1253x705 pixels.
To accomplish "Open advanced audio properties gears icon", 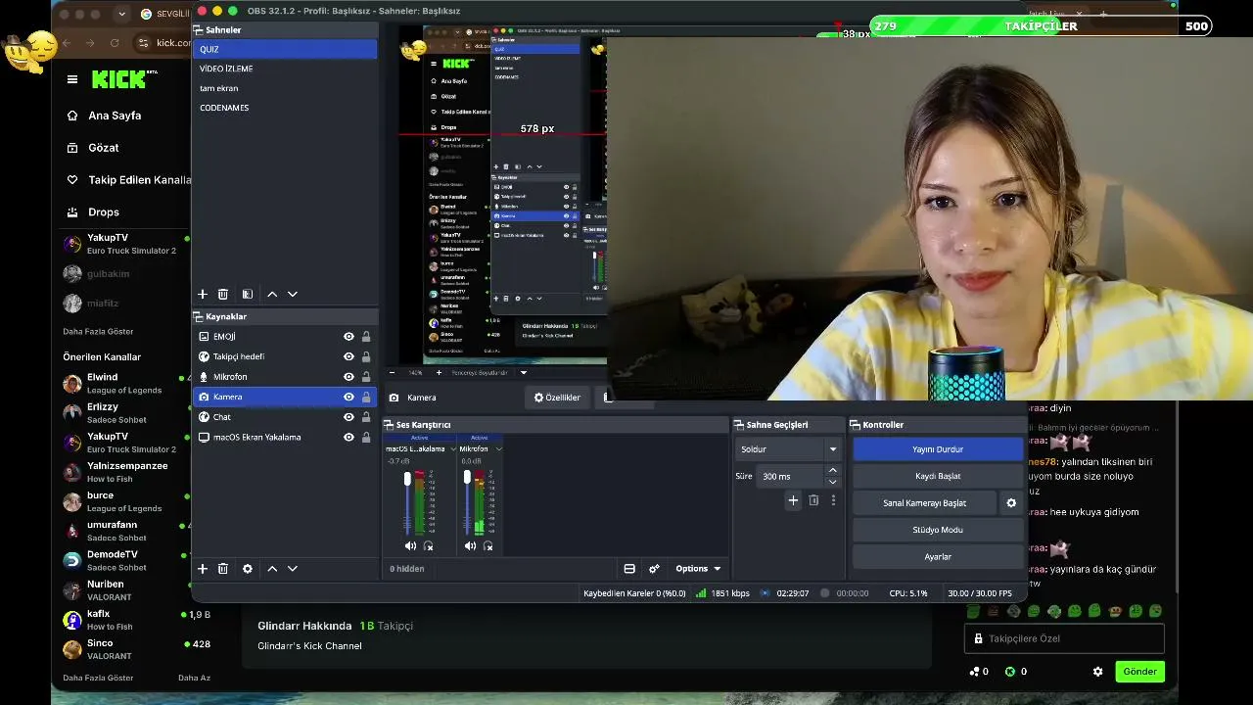I will pos(654,569).
